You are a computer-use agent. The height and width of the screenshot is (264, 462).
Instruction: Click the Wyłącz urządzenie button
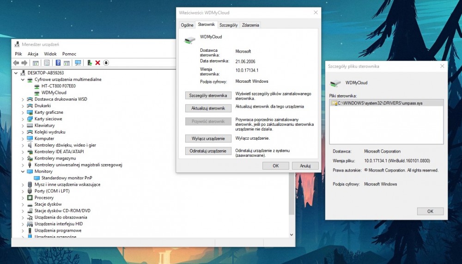tap(208, 138)
